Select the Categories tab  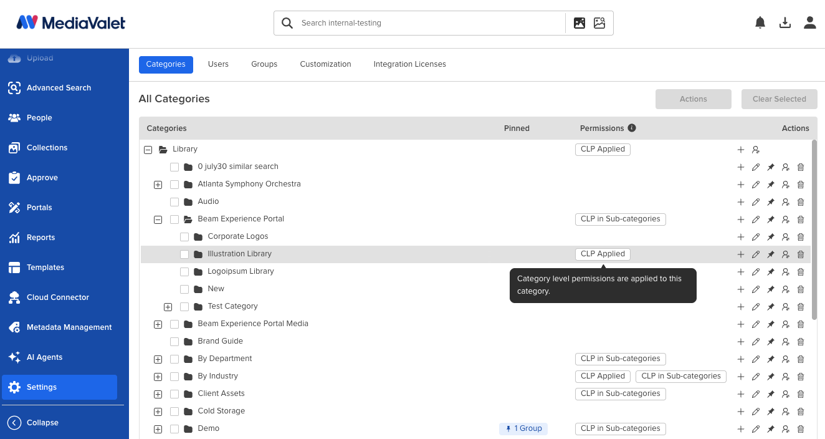(166, 64)
